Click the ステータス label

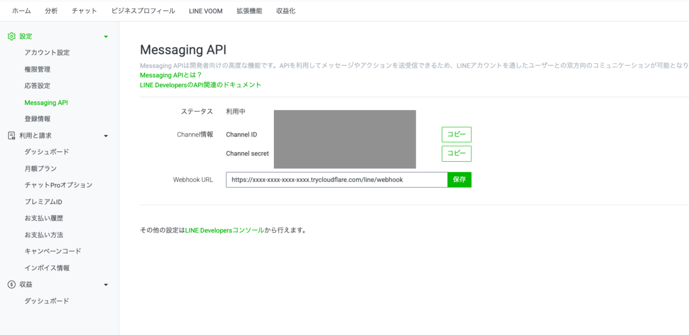197,111
